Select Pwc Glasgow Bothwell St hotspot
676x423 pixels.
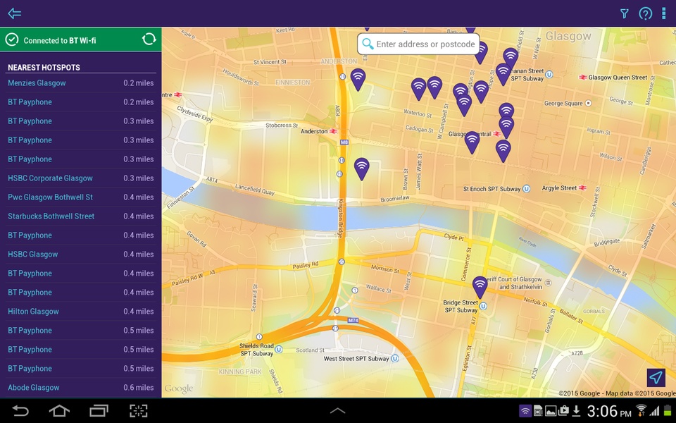pyautogui.click(x=80, y=197)
